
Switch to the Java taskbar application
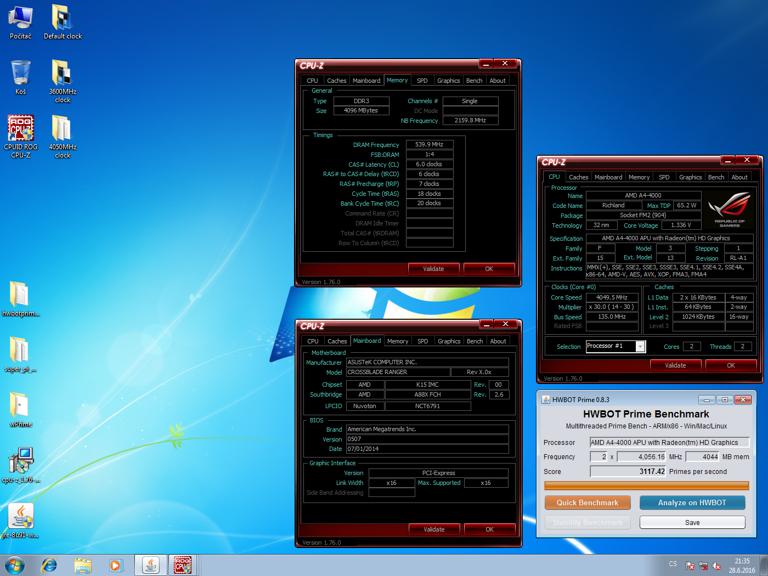click(150, 565)
